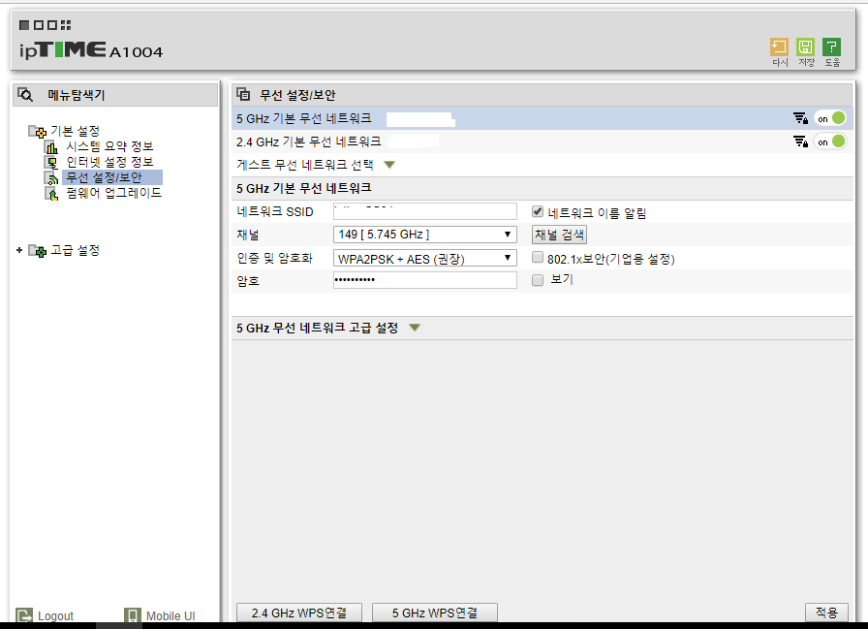The width and height of the screenshot is (868, 629).
Task: Click the 메뉴탐색기 label
Action: pos(76,95)
